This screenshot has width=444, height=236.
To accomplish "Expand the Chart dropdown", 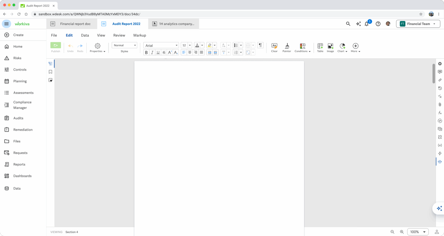I will 342,48.
